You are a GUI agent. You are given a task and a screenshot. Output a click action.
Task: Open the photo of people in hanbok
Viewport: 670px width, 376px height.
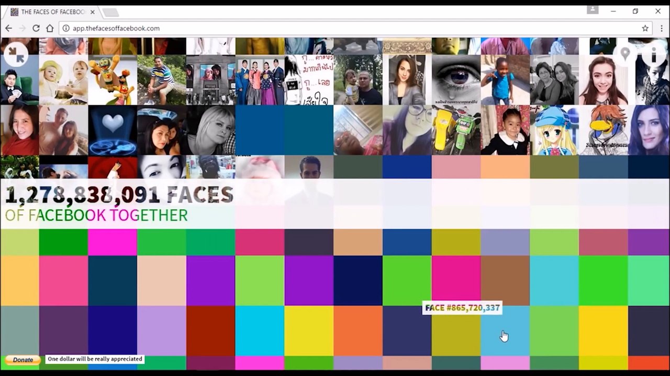click(260, 80)
